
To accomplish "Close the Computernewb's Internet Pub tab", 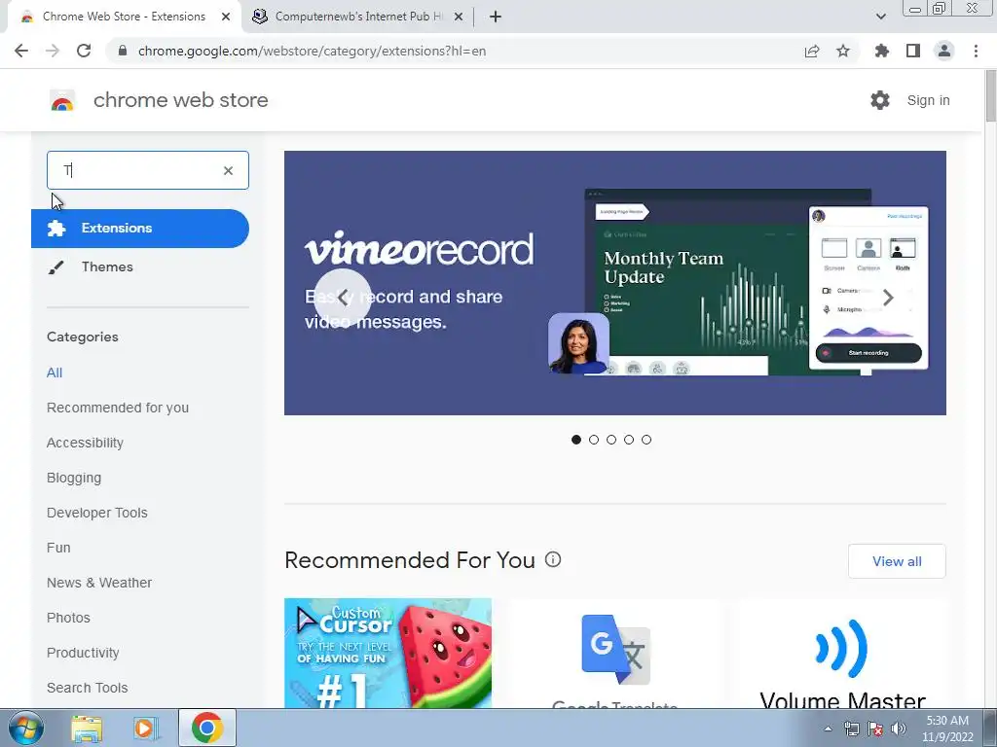I will [x=459, y=17].
